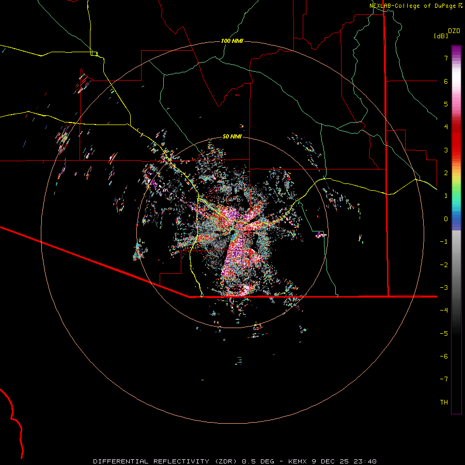Click the -2 dB scale label
465x465 pixels.
(x=444, y=265)
